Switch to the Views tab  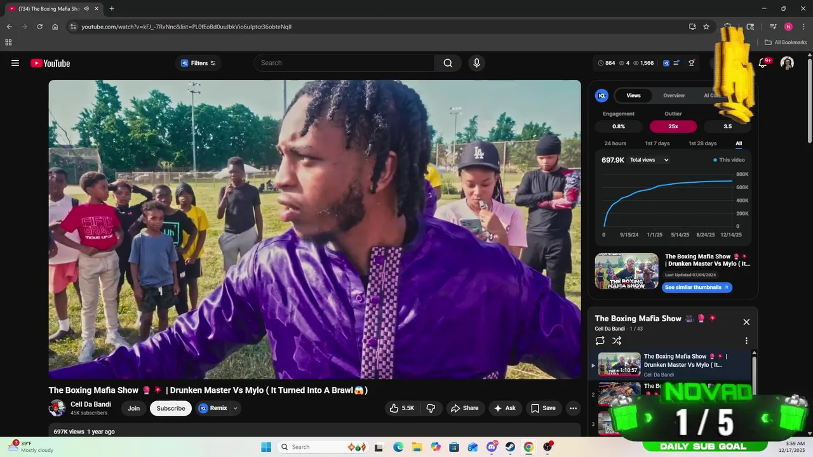click(633, 95)
